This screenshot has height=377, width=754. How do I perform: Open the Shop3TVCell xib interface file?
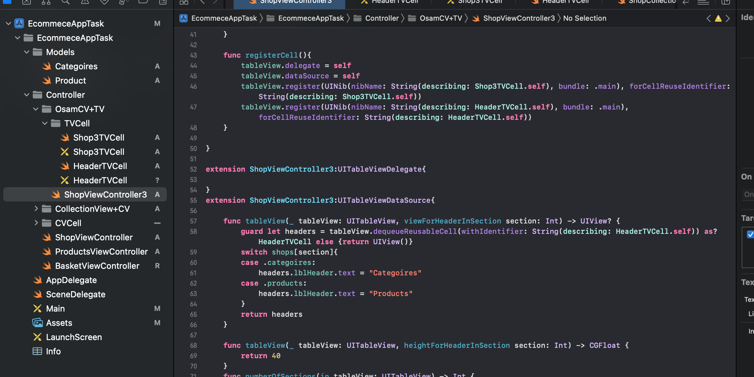(99, 152)
